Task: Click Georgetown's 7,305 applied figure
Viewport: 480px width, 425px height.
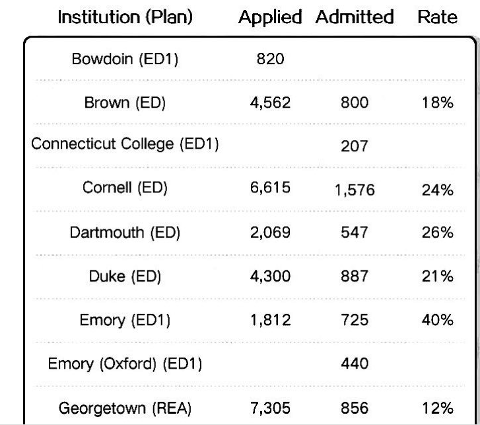Action: pos(270,408)
